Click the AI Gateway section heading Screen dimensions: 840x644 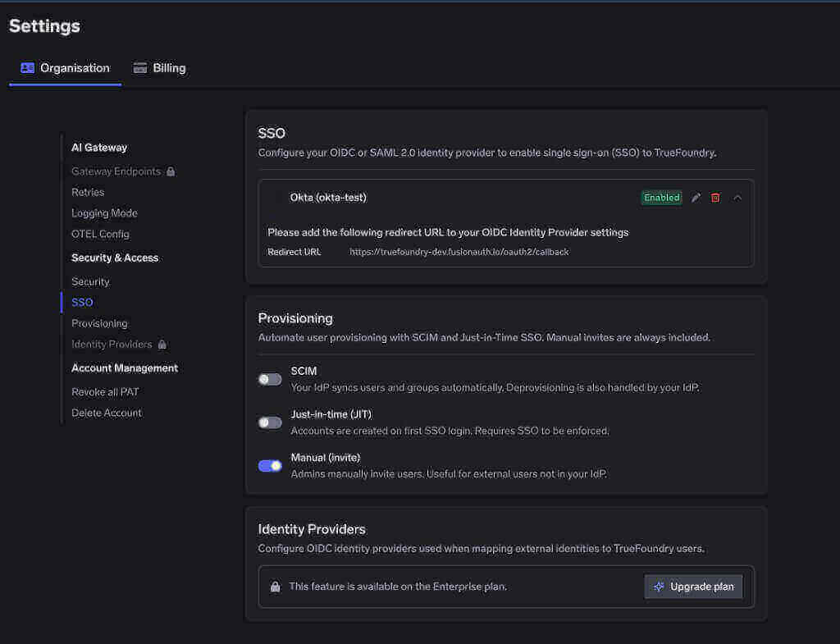[99, 148]
